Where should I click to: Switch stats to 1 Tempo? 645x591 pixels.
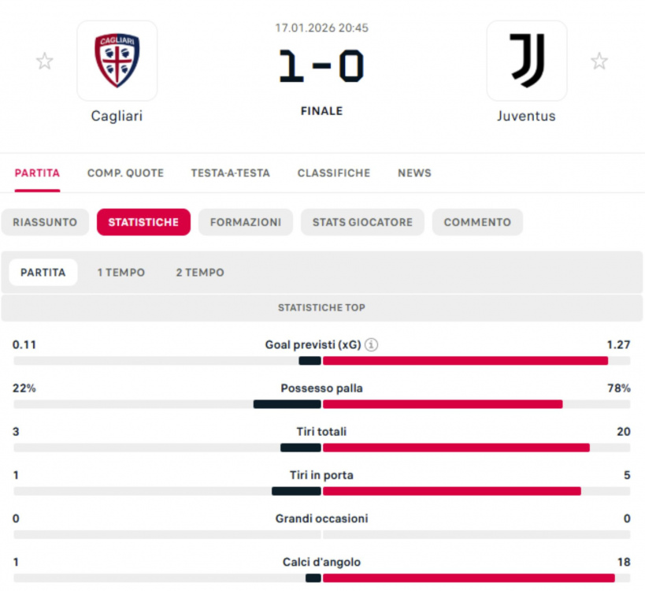click(x=121, y=273)
